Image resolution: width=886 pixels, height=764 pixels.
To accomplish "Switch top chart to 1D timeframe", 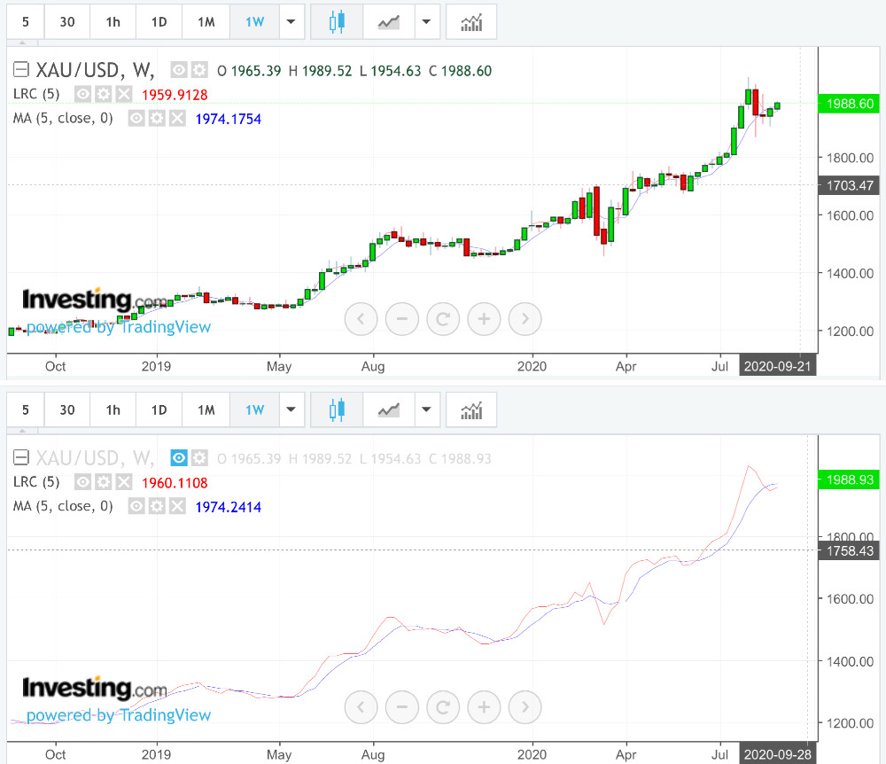I will [159, 22].
